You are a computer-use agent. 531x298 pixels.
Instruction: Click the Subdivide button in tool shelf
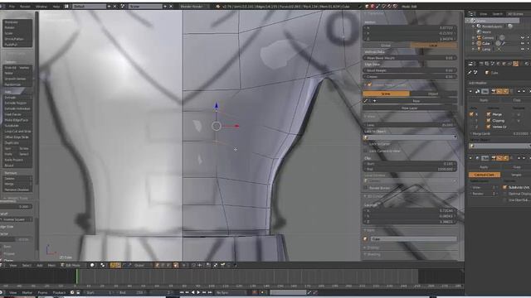click(17, 125)
